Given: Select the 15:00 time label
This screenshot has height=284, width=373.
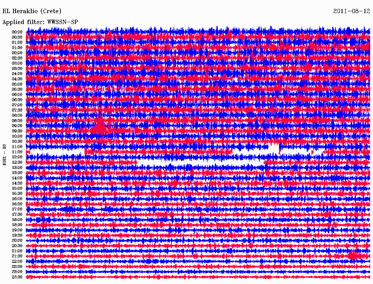Looking at the screenshot, I should pyautogui.click(x=17, y=188).
